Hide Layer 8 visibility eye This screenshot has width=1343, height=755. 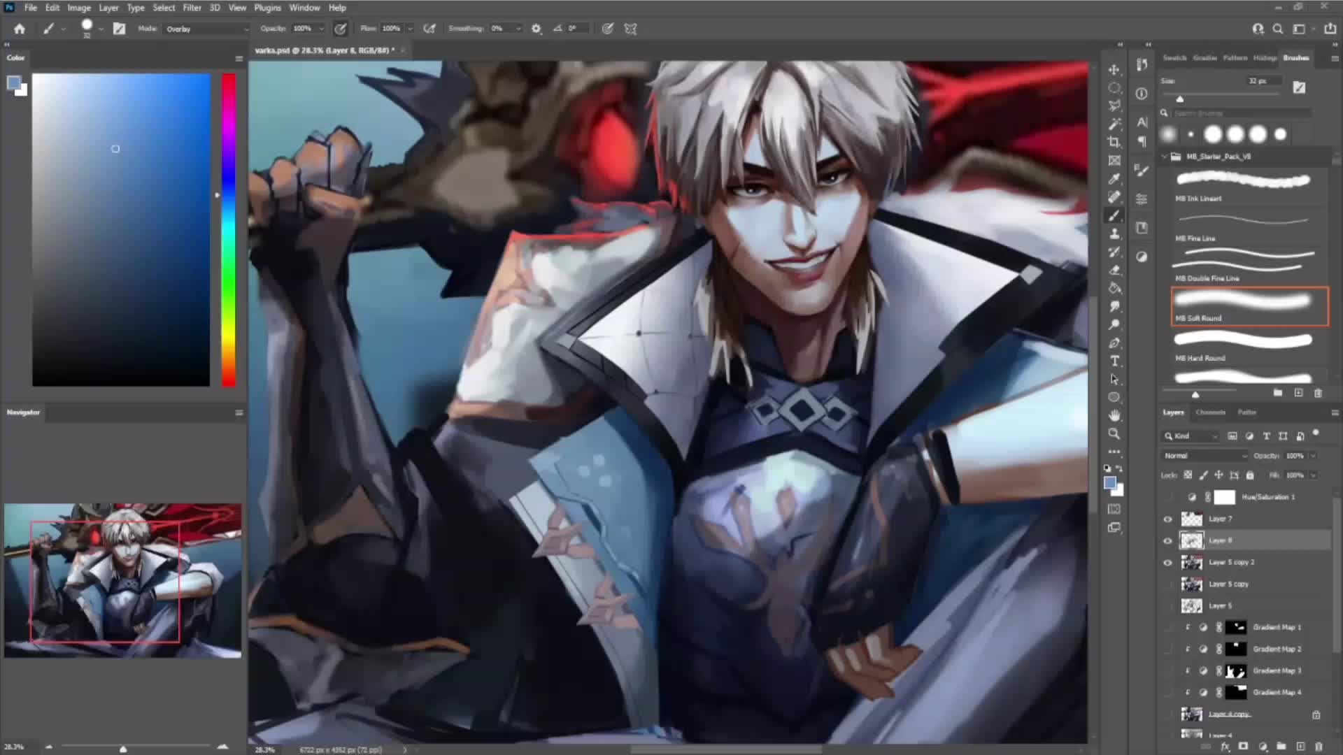1167,540
